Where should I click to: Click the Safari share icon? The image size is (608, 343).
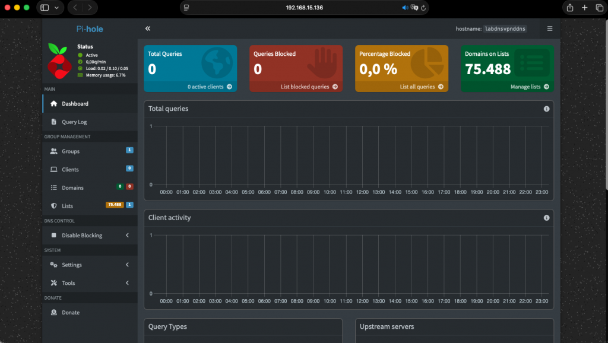pos(570,8)
